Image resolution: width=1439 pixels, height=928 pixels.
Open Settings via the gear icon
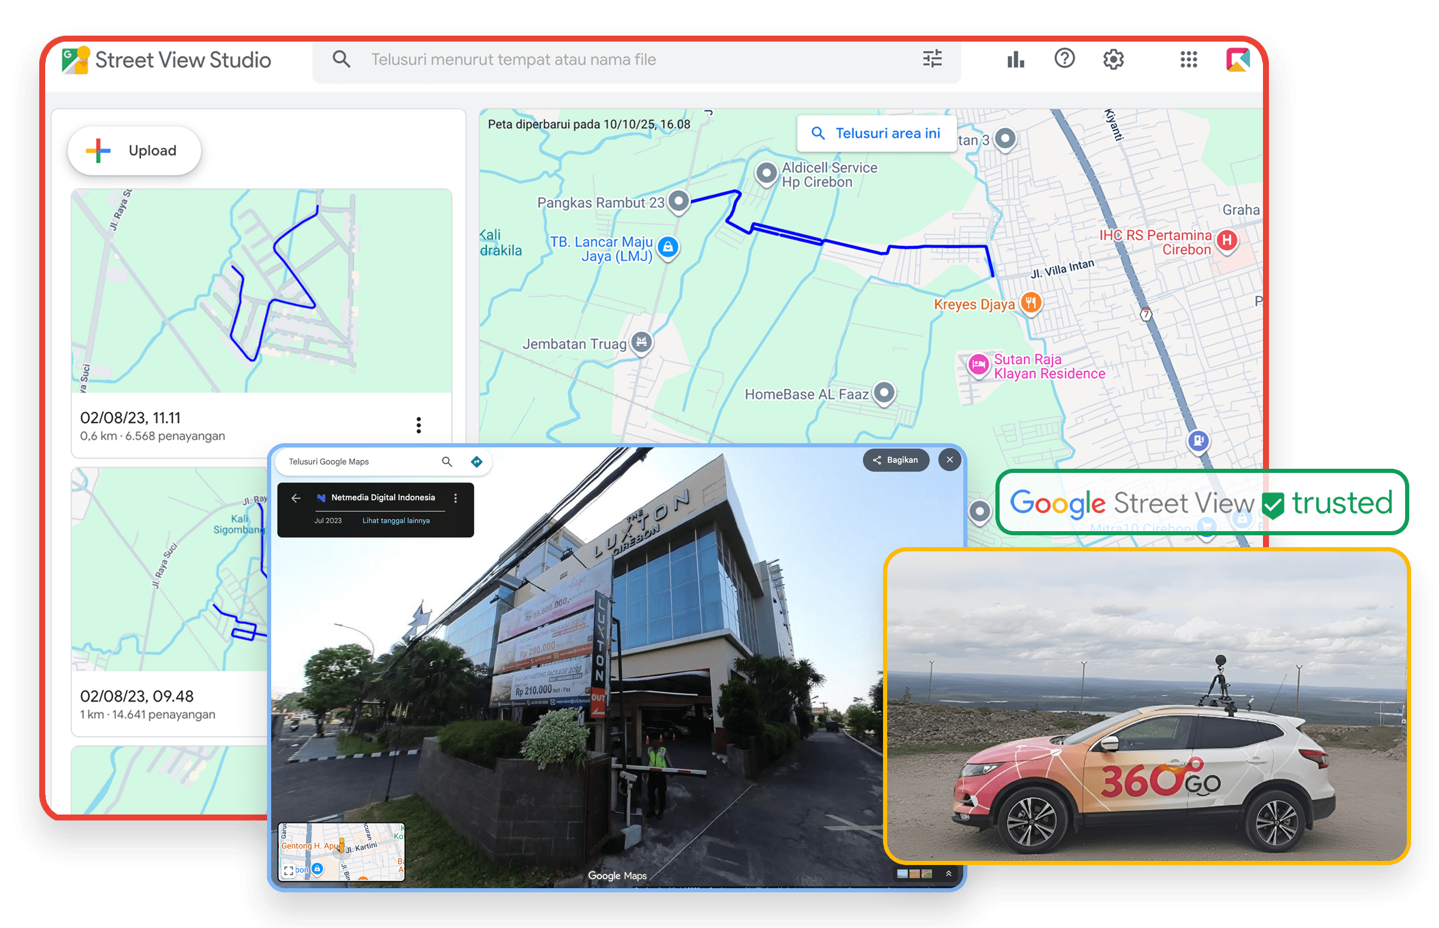click(x=1113, y=58)
